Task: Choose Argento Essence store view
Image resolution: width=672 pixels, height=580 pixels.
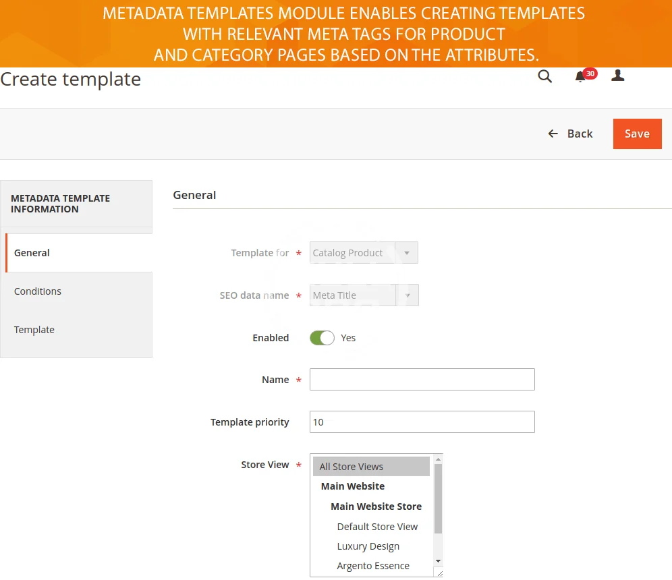Action: coord(373,566)
